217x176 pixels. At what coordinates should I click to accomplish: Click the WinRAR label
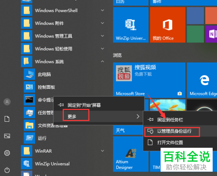(x=43, y=151)
